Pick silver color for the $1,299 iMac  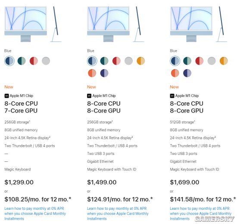click(x=46, y=61)
